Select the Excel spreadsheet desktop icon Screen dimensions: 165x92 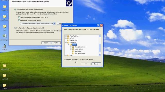[x=5, y=36]
